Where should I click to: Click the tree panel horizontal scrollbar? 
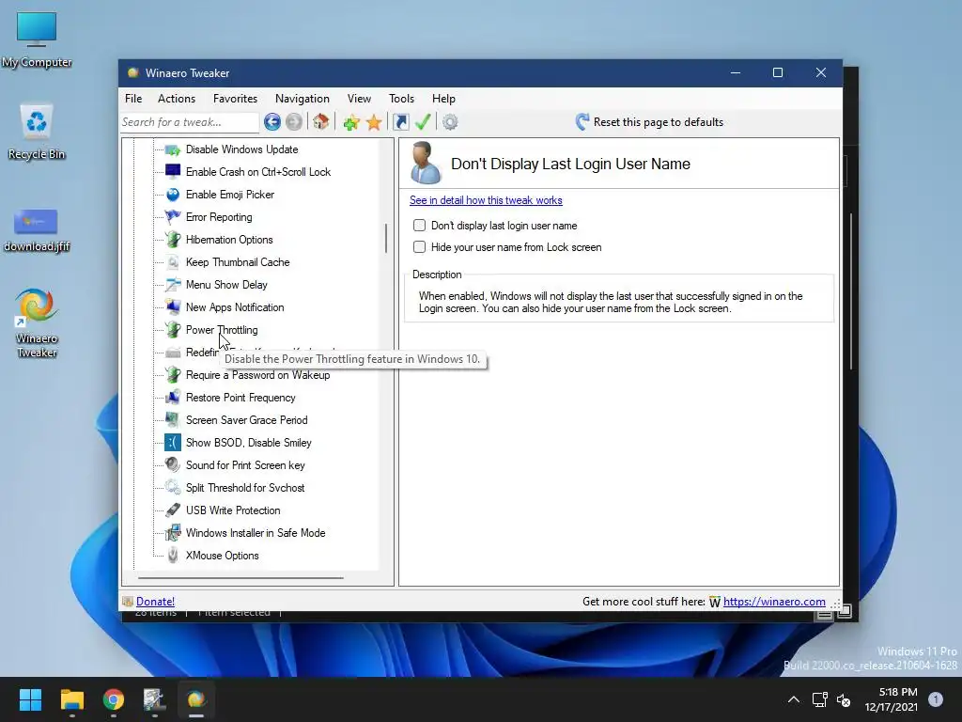pos(240,578)
